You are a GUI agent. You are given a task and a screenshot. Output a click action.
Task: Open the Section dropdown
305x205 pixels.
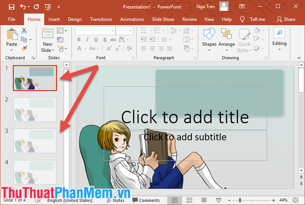point(62,48)
